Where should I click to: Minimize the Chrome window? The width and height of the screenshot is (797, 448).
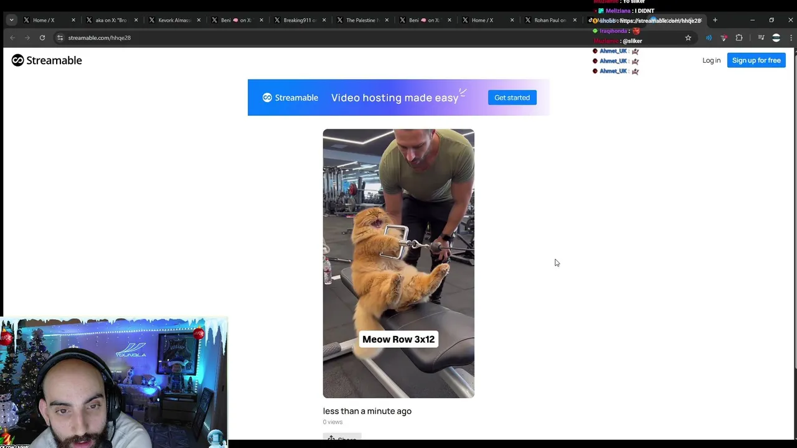click(752, 20)
